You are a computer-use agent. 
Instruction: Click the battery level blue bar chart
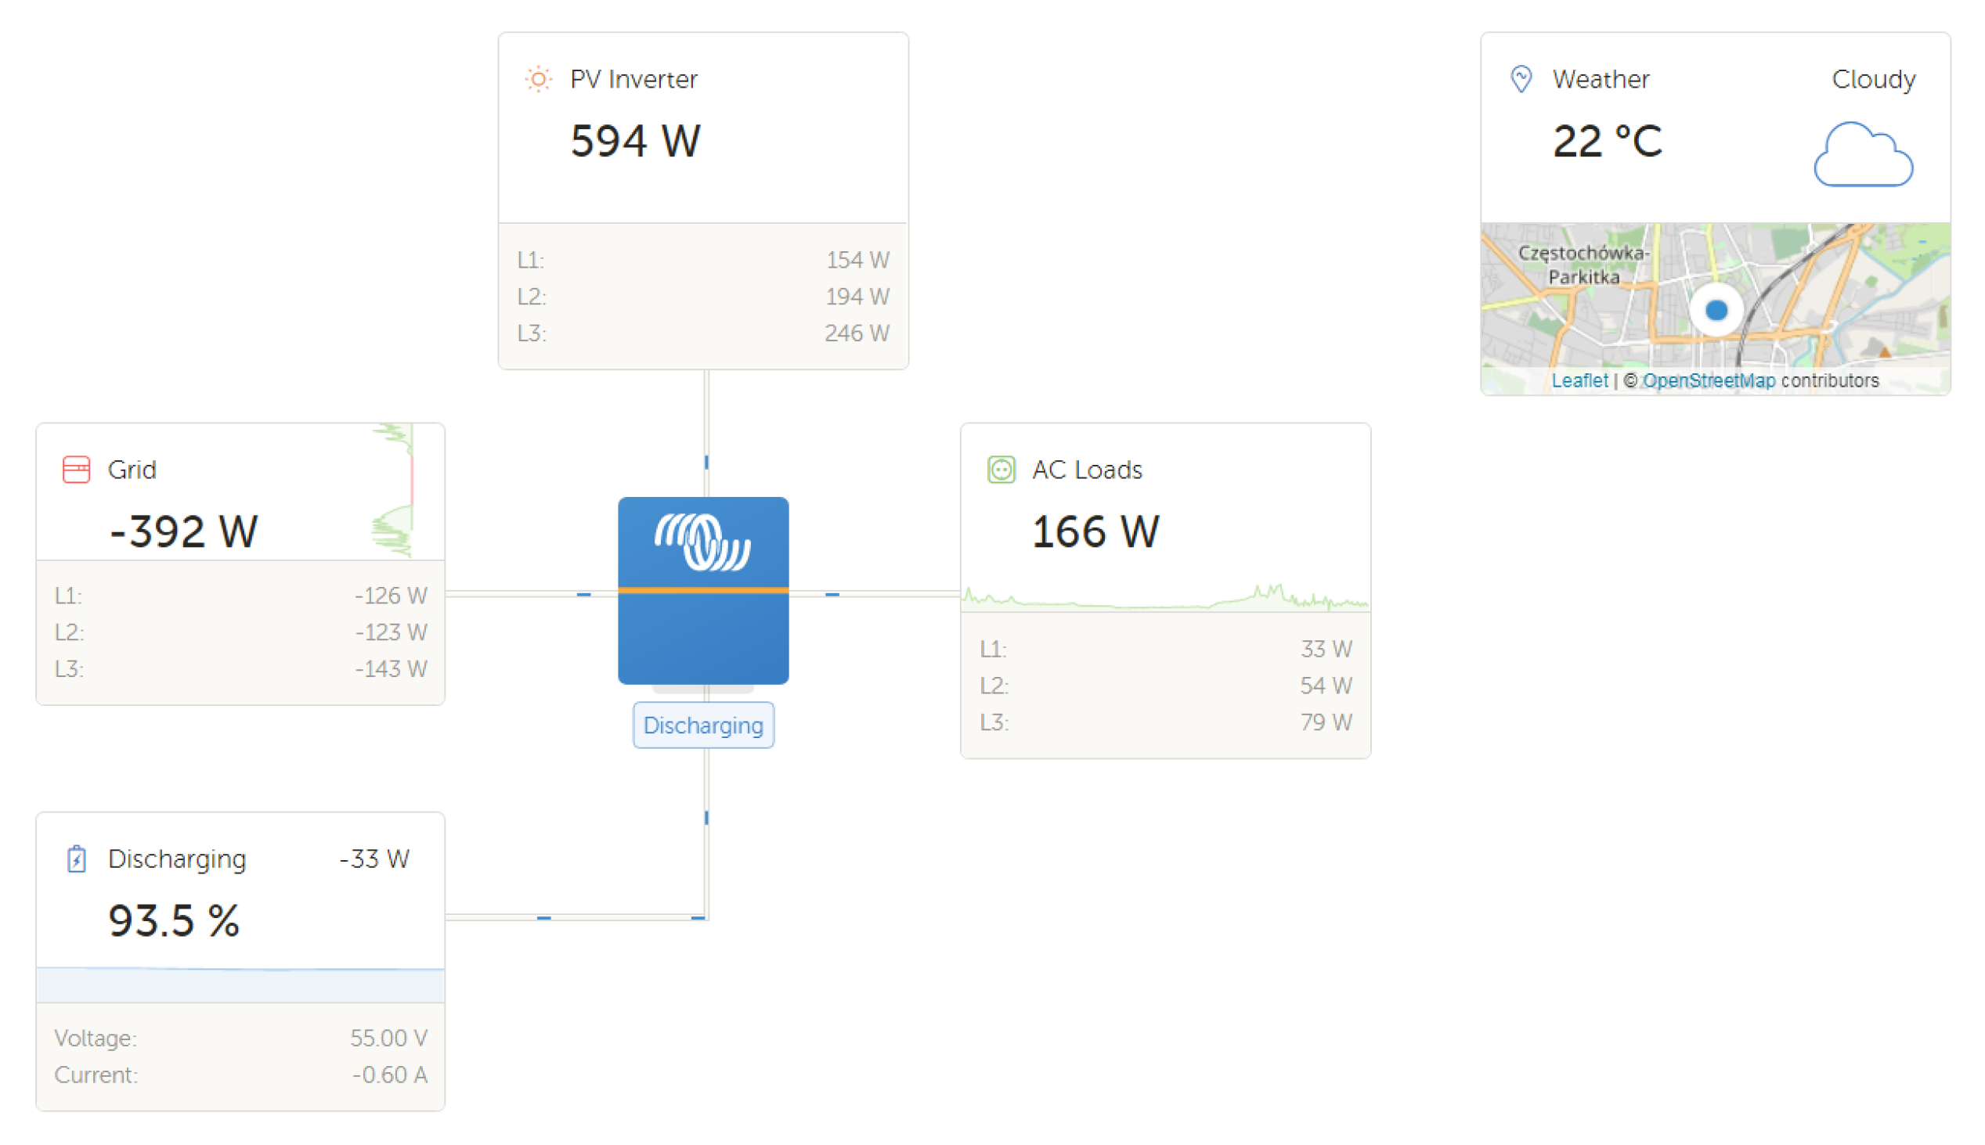coord(240,985)
